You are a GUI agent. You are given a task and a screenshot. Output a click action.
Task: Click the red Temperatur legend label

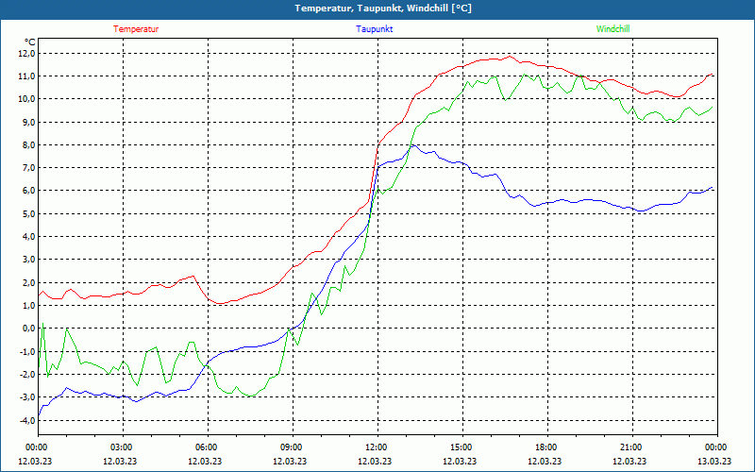[136, 29]
